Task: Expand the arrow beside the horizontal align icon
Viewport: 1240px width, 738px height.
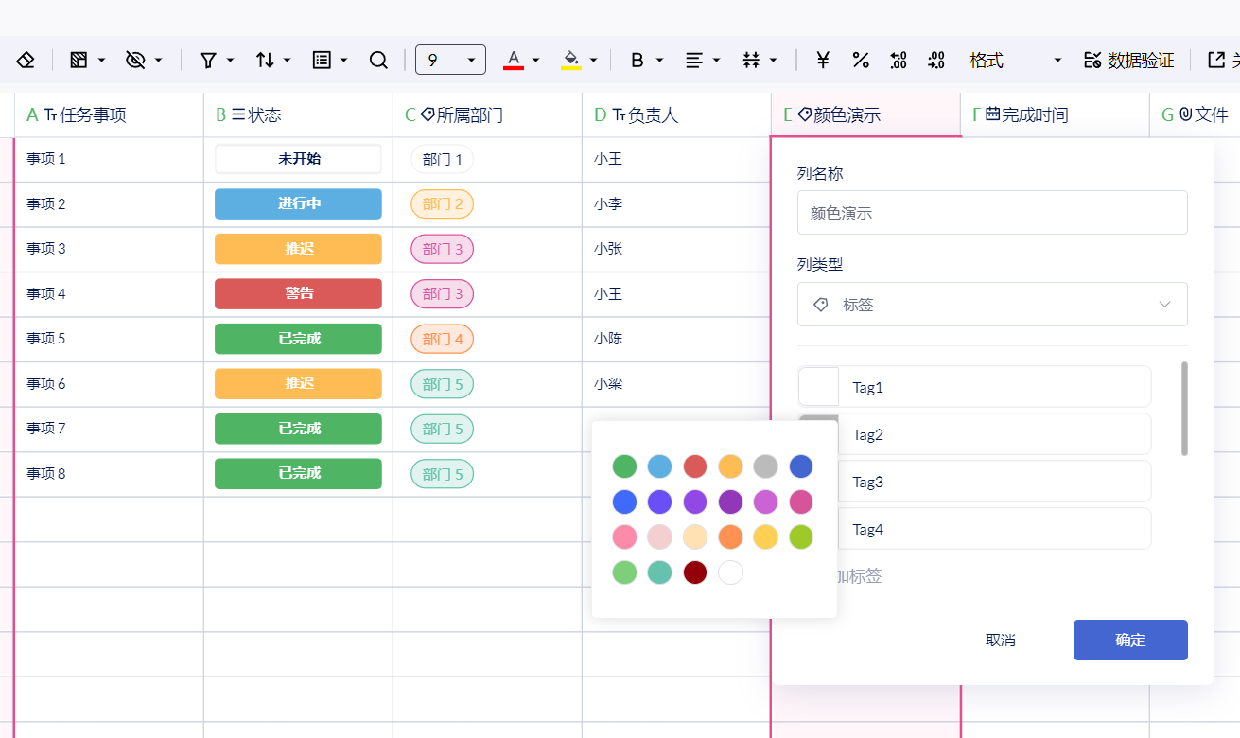Action: 716,60
